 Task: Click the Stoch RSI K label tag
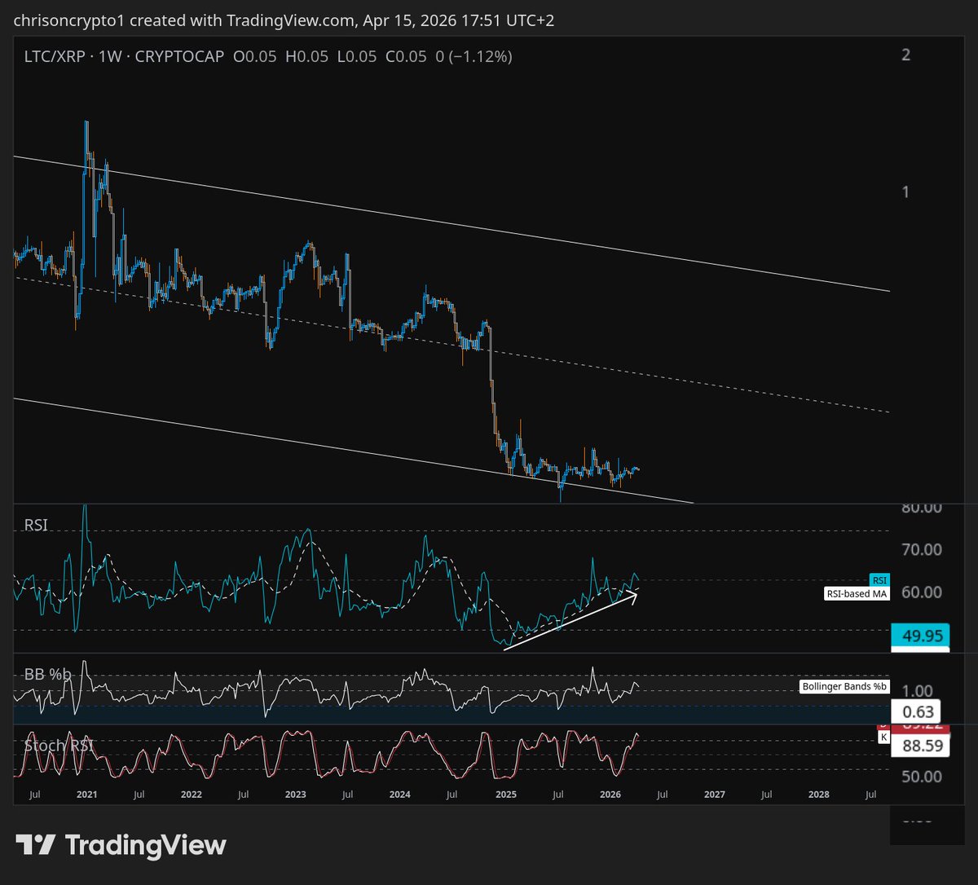point(883,737)
